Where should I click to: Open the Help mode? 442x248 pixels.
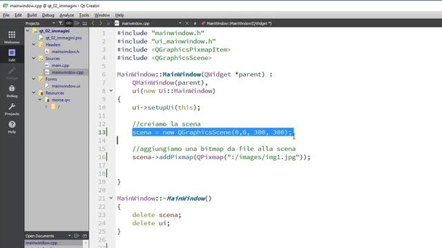[x=12, y=127]
